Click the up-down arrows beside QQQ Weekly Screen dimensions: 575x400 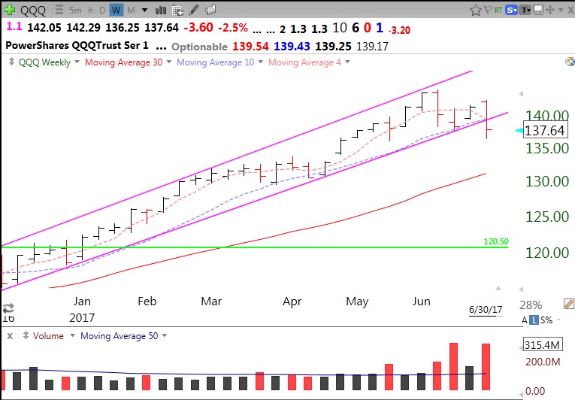11,62
